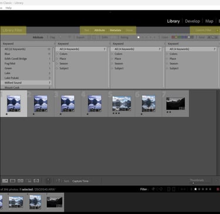Image resolution: width=220 pixels, height=214 pixels.
Task: Filter by flagged photos in filmstrip Filter bar
Action: 153,189
